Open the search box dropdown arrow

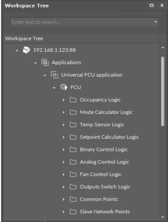(x=156, y=22)
